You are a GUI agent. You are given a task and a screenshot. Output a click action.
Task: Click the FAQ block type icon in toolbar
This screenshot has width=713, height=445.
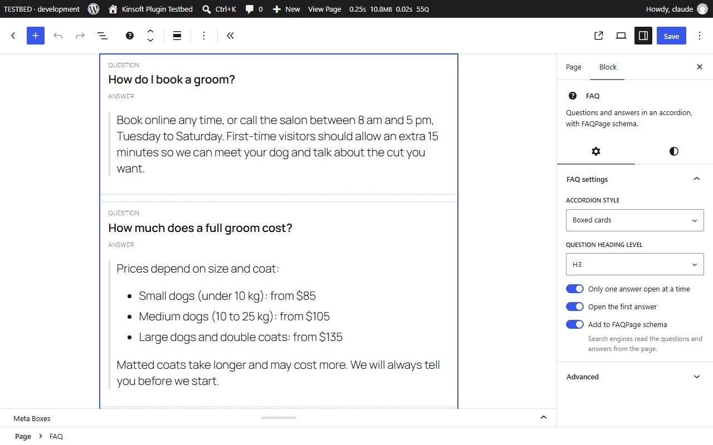point(130,36)
